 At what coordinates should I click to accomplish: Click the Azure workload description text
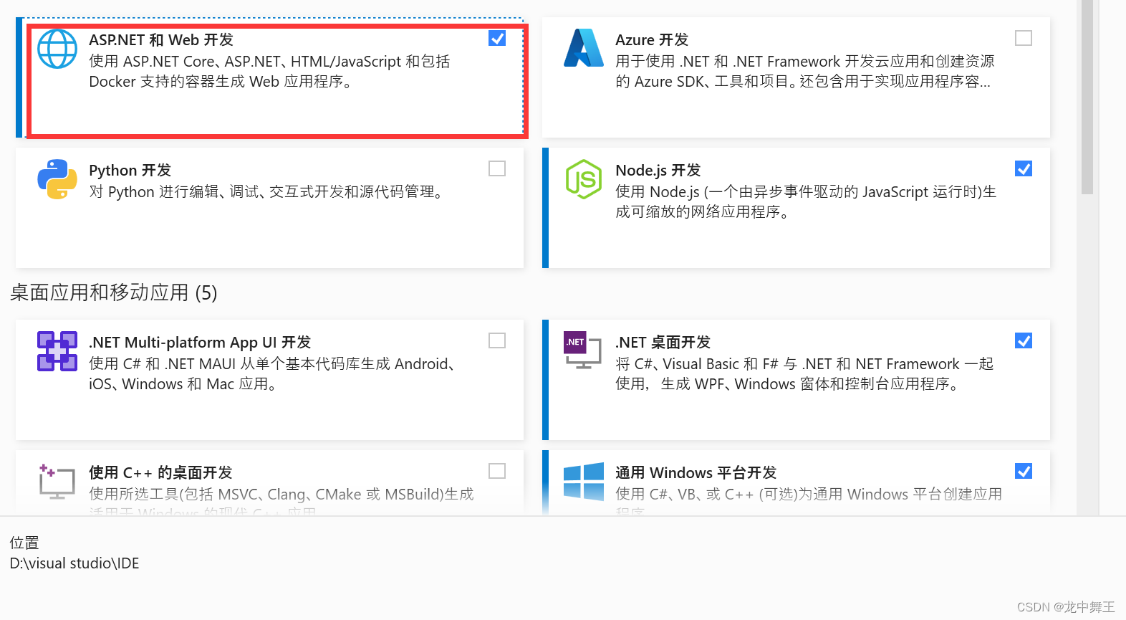point(805,72)
